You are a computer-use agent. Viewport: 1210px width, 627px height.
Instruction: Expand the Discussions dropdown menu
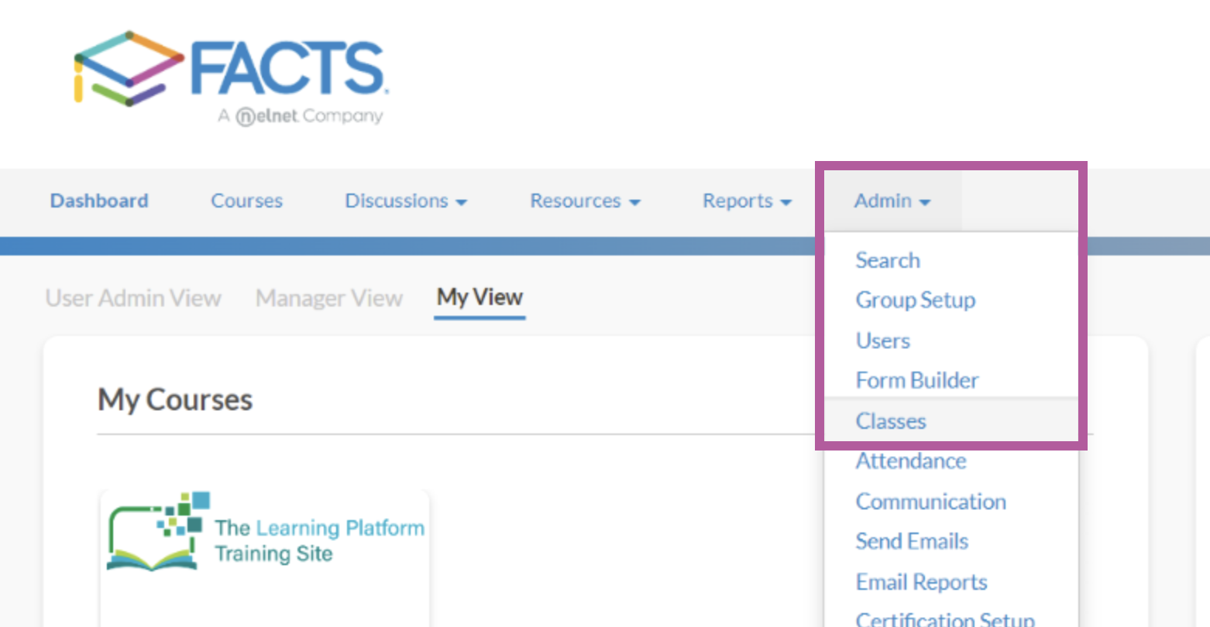click(407, 200)
